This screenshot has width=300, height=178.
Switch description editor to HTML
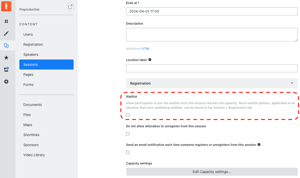pyautogui.click(x=145, y=48)
